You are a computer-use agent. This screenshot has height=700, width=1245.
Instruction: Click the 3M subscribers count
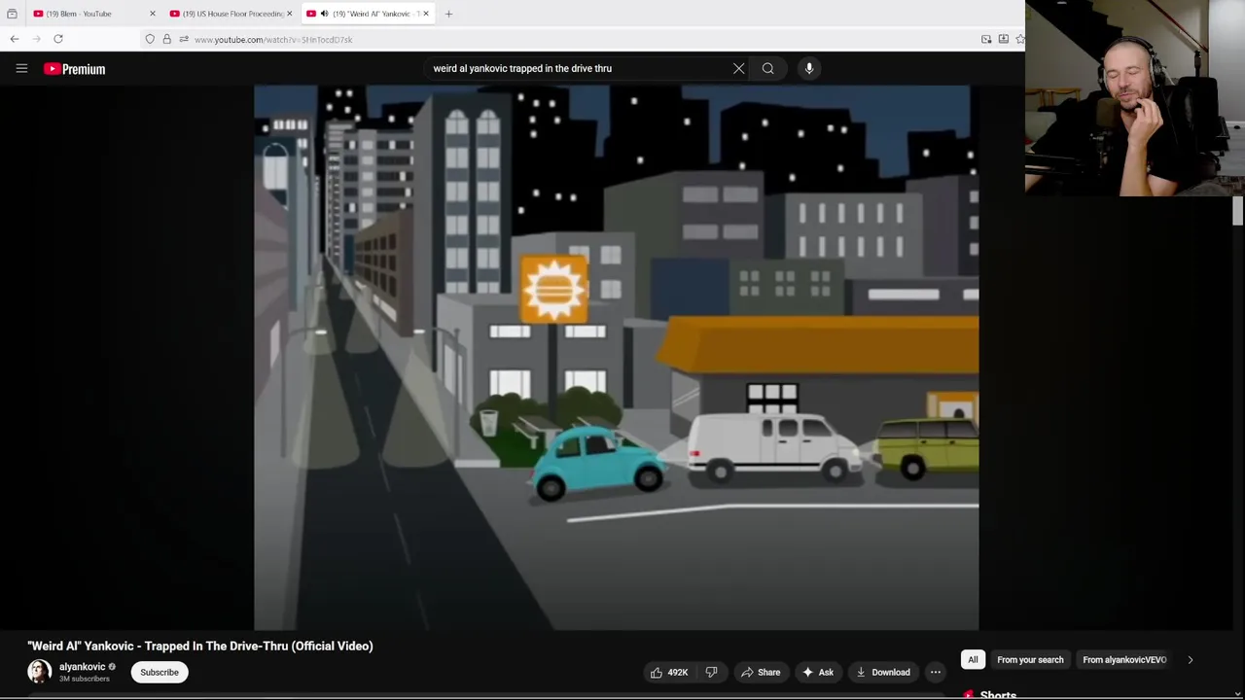click(x=85, y=679)
